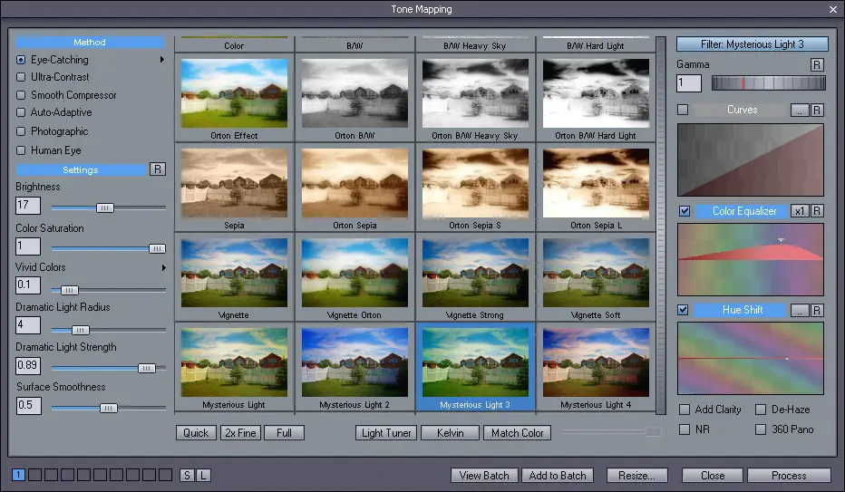845x492 pixels.
Task: Reset Curves with its R button
Action: [x=817, y=110]
